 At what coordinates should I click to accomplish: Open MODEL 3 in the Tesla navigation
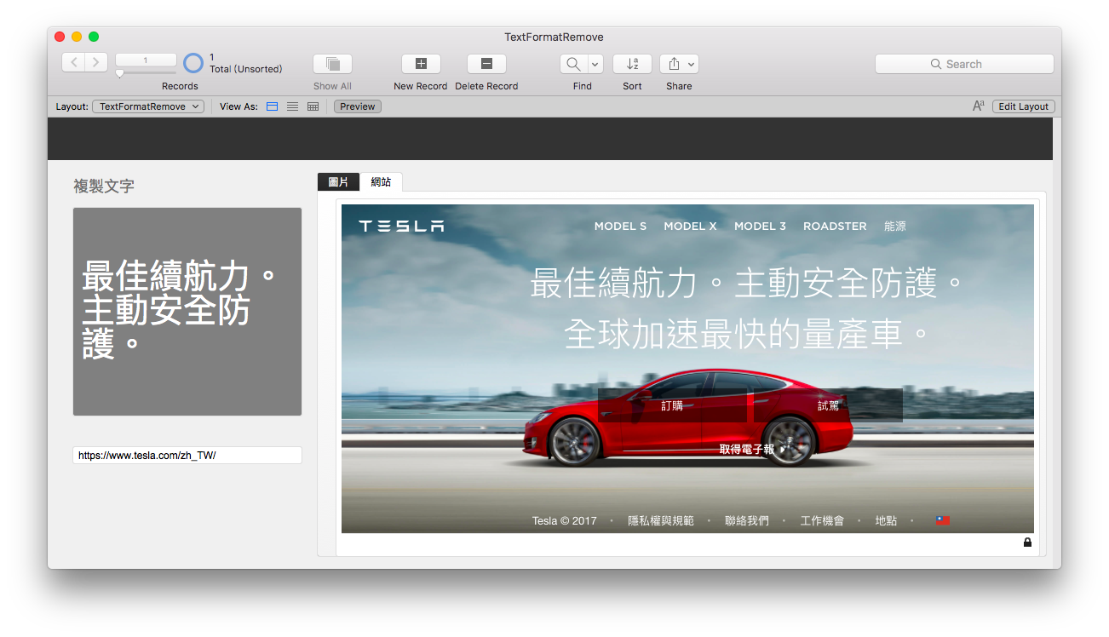click(760, 226)
